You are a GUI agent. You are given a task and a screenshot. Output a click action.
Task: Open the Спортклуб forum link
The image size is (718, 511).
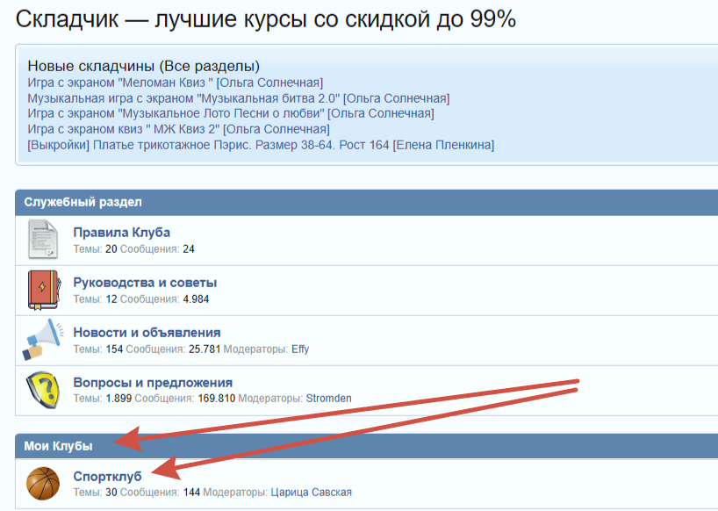coord(107,476)
